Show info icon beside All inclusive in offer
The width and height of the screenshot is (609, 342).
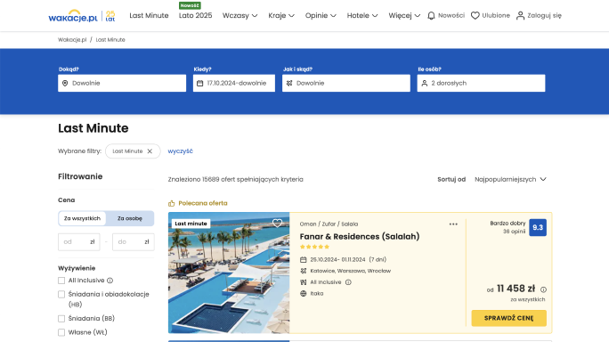coord(348,282)
